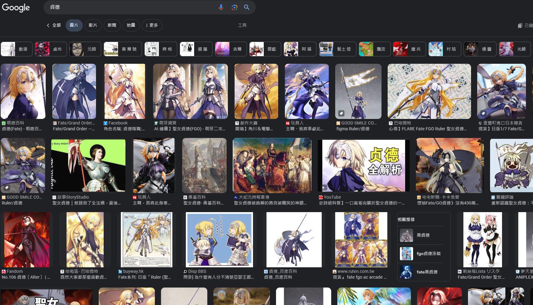Go back to 全部 results
This screenshot has height=305, width=533.
click(54, 25)
